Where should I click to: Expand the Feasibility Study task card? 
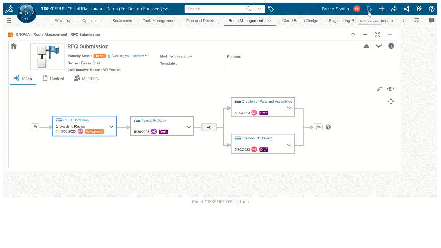[189, 127]
